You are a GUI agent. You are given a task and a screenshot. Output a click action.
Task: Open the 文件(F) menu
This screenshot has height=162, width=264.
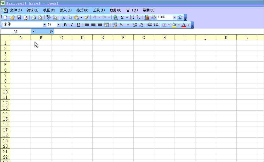[16, 10]
